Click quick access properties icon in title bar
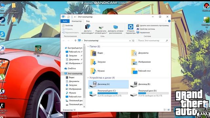 [x=68, y=17]
